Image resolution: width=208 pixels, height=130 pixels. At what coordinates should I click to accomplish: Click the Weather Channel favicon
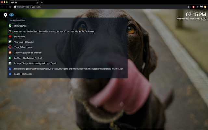point(10,69)
